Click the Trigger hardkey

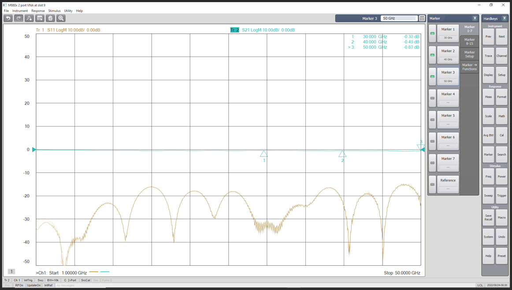click(x=501, y=196)
